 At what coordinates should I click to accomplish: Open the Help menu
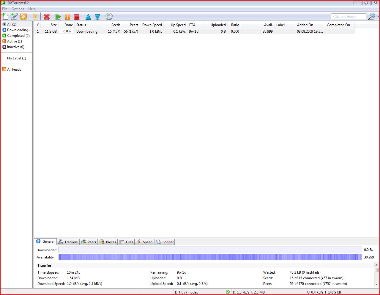pos(32,9)
